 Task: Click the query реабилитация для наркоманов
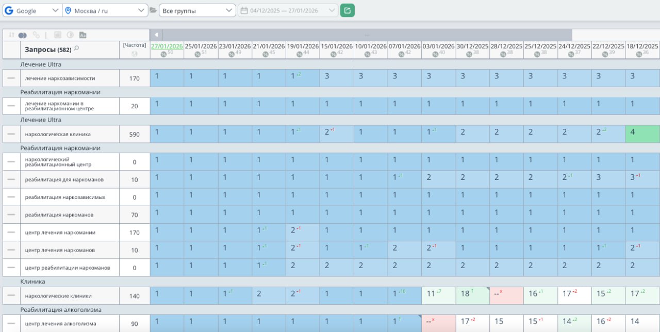(64, 179)
